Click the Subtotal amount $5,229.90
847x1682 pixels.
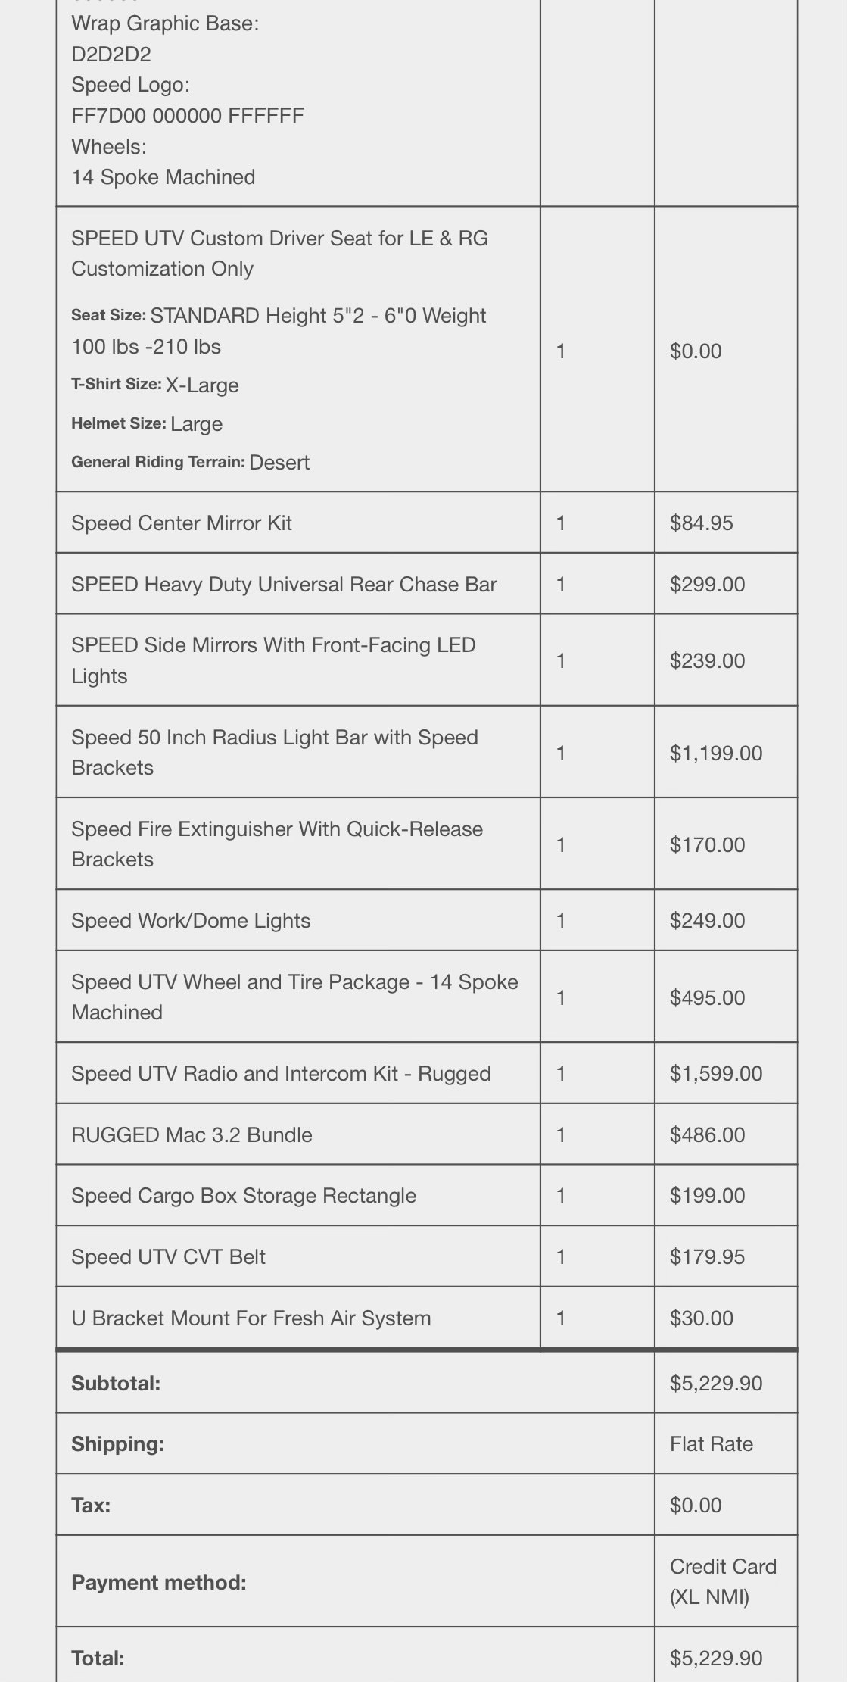715,1384
